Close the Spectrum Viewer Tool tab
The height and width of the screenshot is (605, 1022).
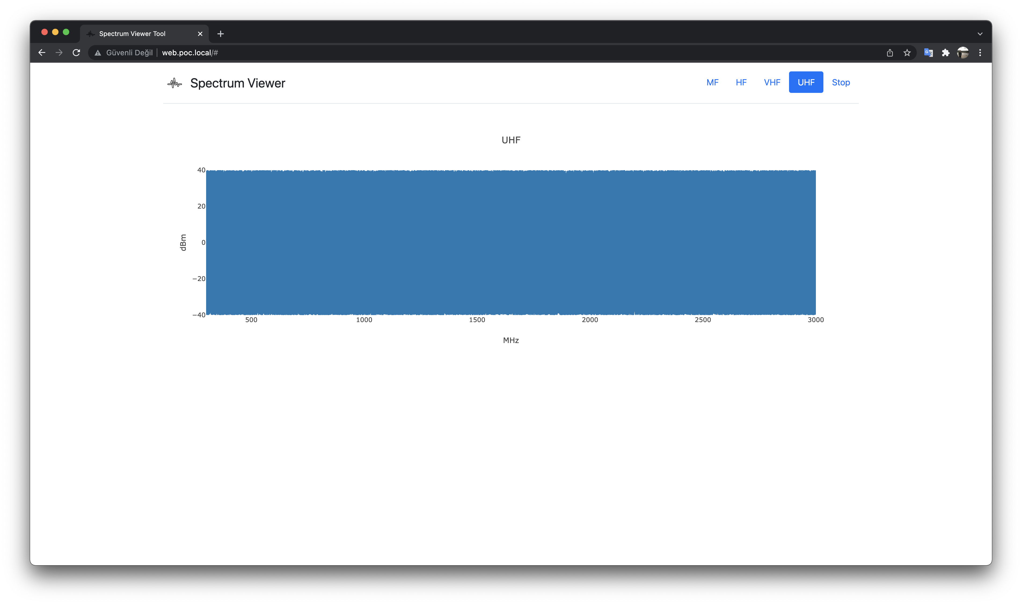click(x=200, y=34)
